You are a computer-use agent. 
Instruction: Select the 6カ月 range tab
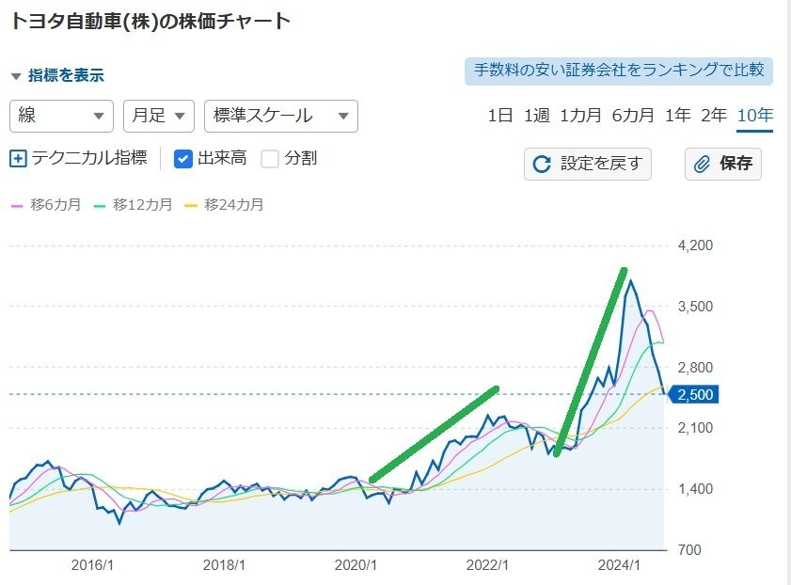coord(632,116)
